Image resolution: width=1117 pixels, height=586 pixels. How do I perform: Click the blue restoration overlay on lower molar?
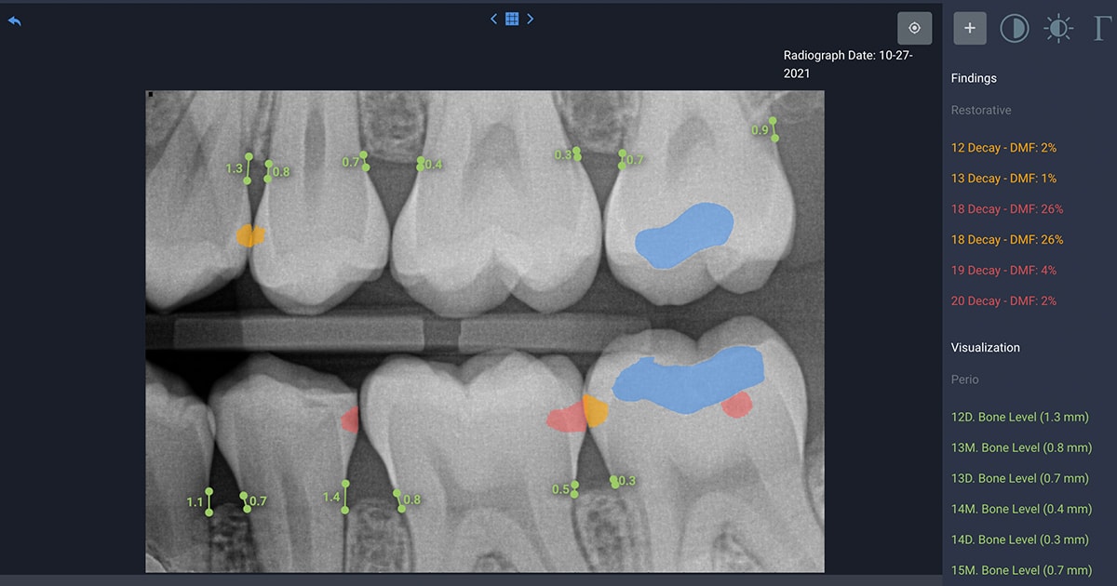[x=687, y=380]
